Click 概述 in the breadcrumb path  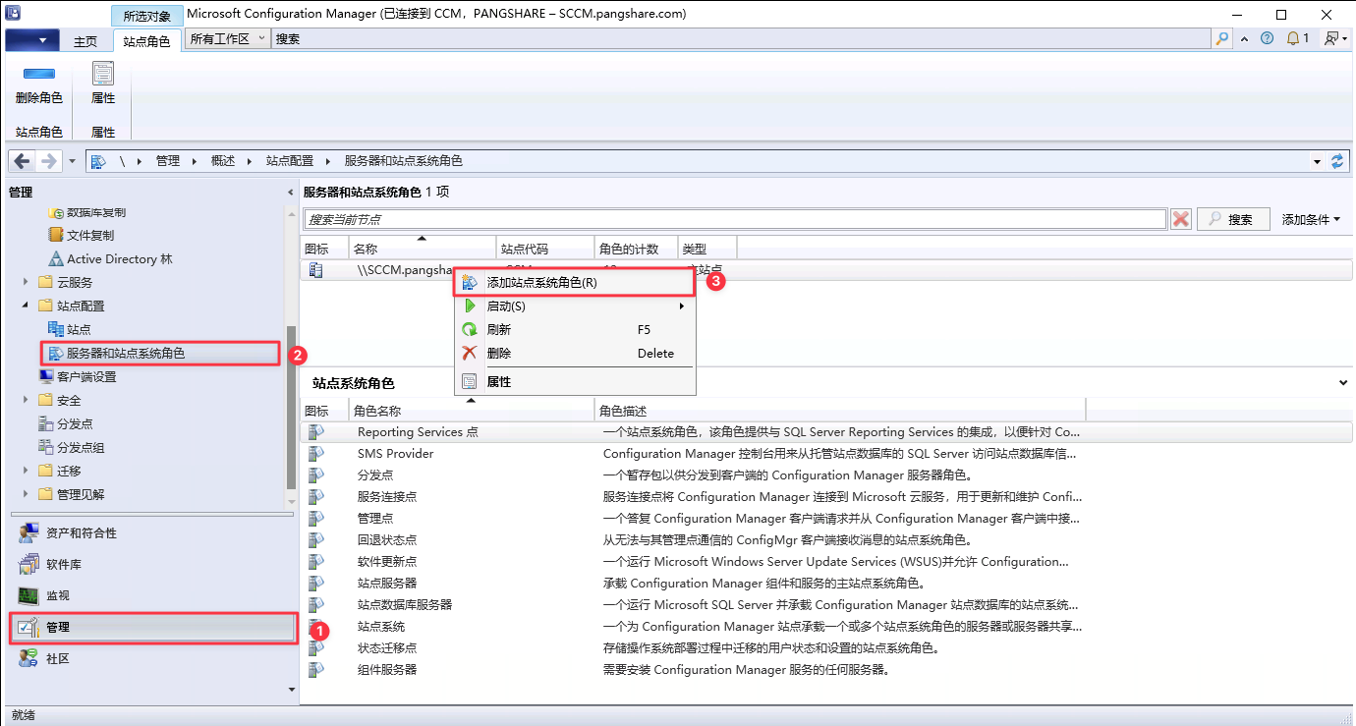(223, 161)
